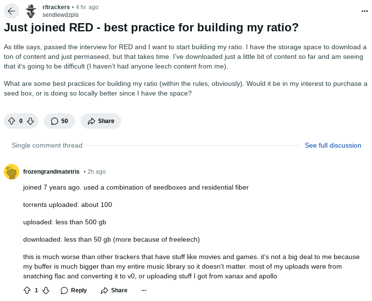Open post overflow menu (three dots)
Image resolution: width=372 pixels, height=301 pixels.
364,11
